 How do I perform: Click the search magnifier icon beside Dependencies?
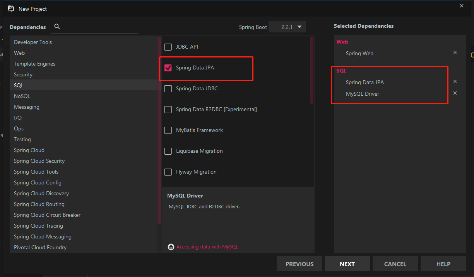coord(57,27)
